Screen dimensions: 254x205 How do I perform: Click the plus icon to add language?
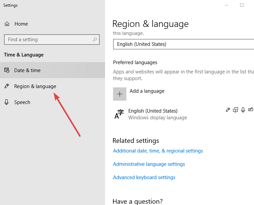pyautogui.click(x=120, y=94)
